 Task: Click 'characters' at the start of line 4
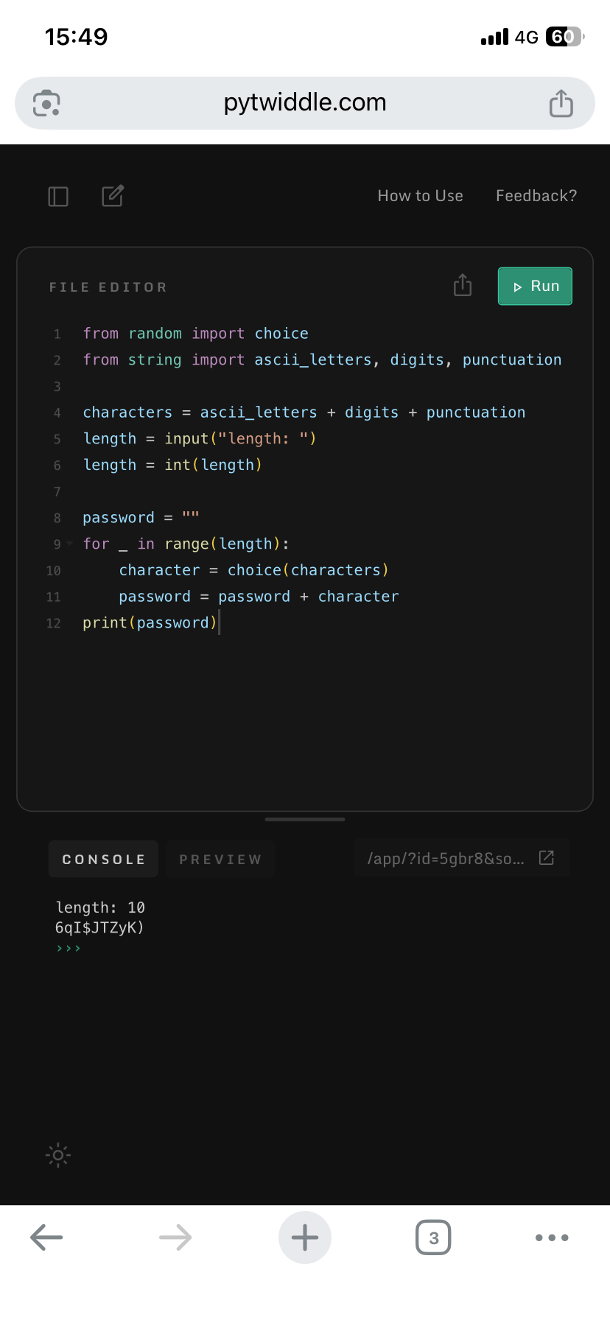pyautogui.click(x=127, y=412)
